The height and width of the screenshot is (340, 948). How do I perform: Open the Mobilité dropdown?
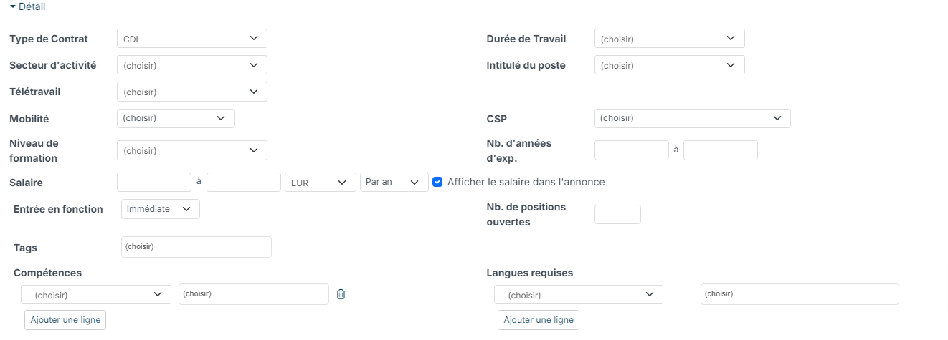point(176,118)
